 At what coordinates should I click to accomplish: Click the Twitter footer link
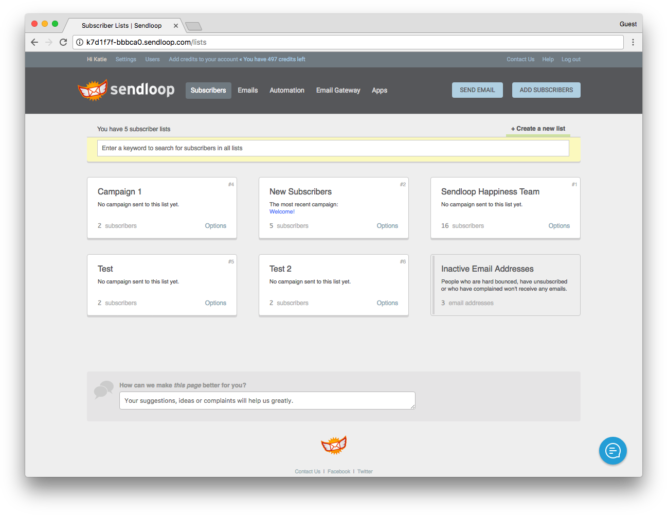[x=365, y=472]
